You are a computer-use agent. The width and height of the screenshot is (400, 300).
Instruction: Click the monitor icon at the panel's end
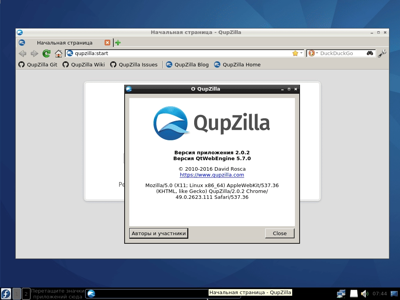point(395,294)
